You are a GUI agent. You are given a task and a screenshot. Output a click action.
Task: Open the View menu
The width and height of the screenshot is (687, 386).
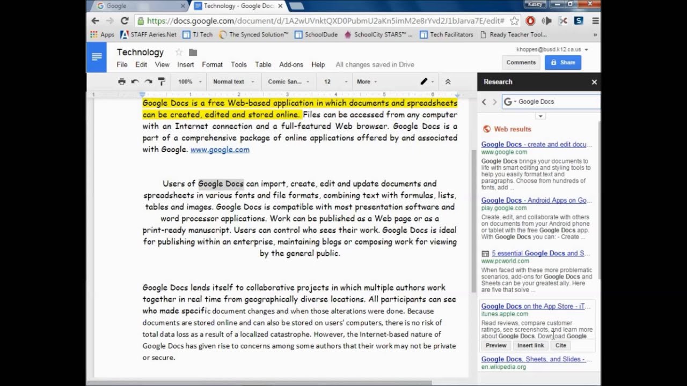pos(162,64)
